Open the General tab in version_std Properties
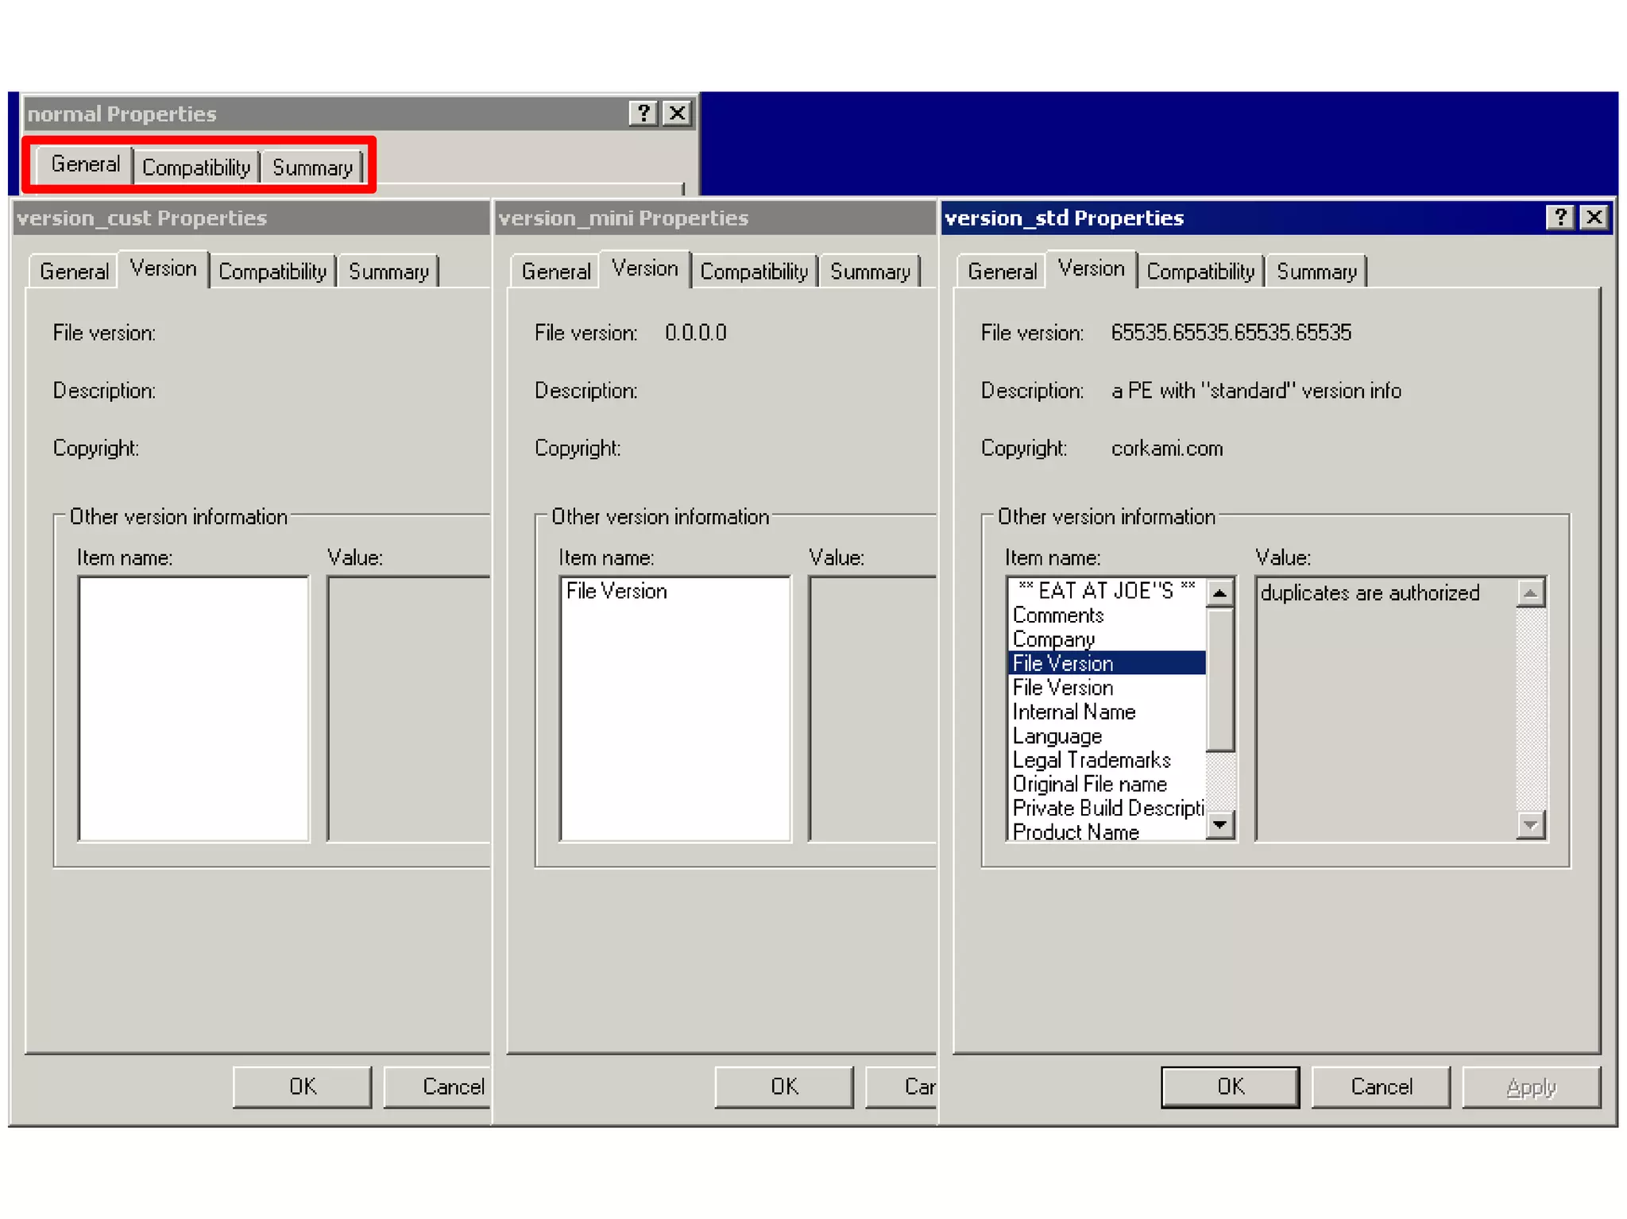The height and width of the screenshot is (1219, 1627). [x=1002, y=272]
